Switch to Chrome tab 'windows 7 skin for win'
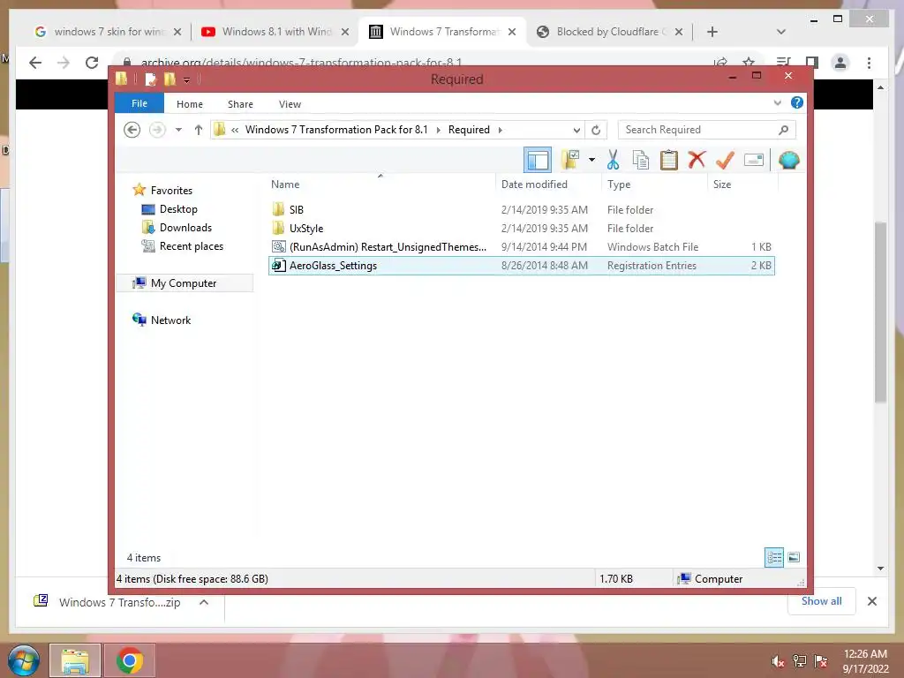 [109, 32]
